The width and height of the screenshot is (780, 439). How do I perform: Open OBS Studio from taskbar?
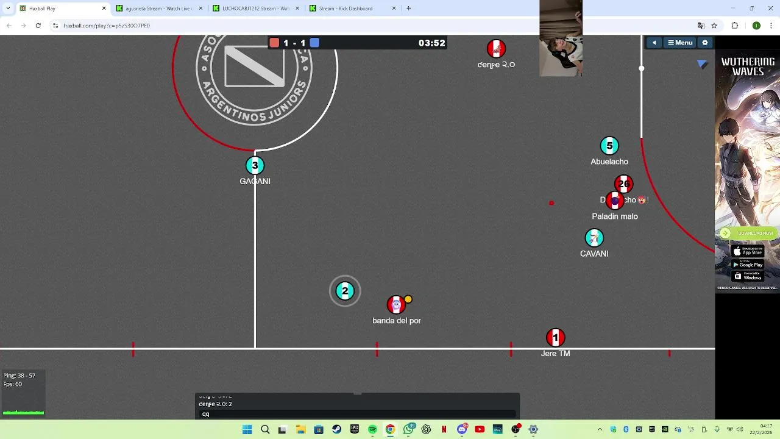click(516, 429)
